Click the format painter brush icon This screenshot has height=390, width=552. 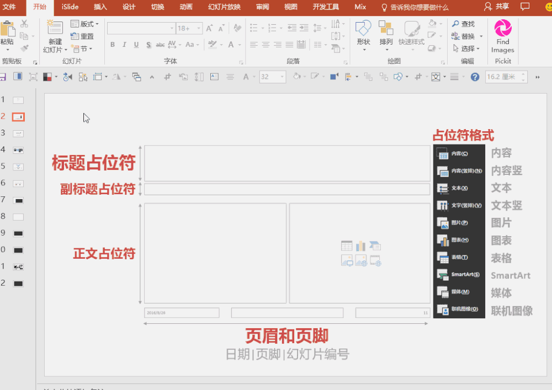24,48
